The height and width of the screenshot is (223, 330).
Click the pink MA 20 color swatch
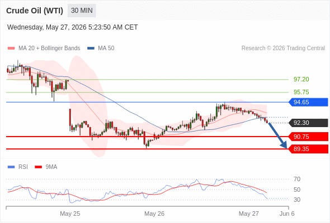point(11,49)
